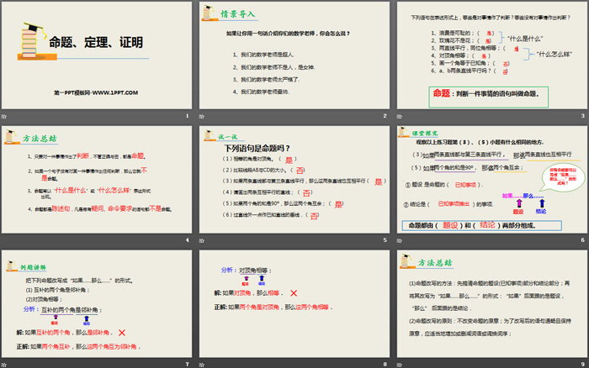Click the red X mark on slide 7
This screenshot has height=368, width=589.
(121, 333)
